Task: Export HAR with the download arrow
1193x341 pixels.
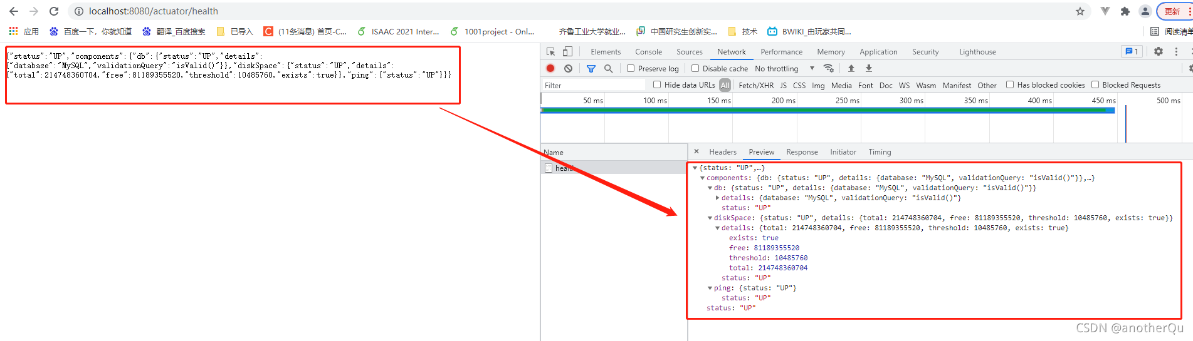Action: pyautogui.click(x=869, y=68)
